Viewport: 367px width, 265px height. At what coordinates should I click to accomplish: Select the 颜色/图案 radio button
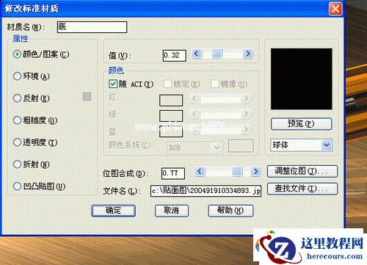[x=17, y=54]
